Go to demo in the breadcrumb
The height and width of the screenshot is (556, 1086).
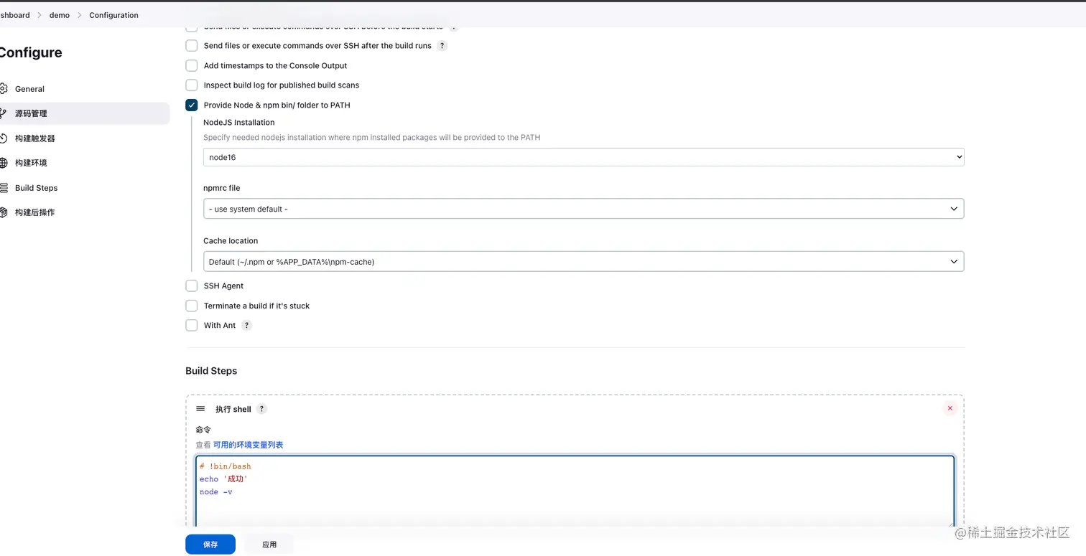[60, 15]
